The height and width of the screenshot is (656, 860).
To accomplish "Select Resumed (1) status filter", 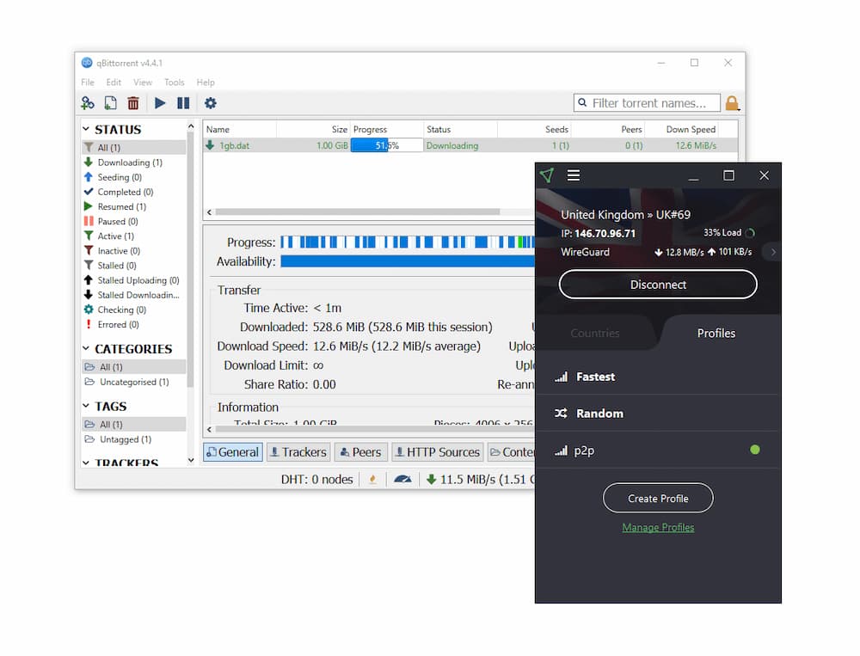I will pos(134,207).
